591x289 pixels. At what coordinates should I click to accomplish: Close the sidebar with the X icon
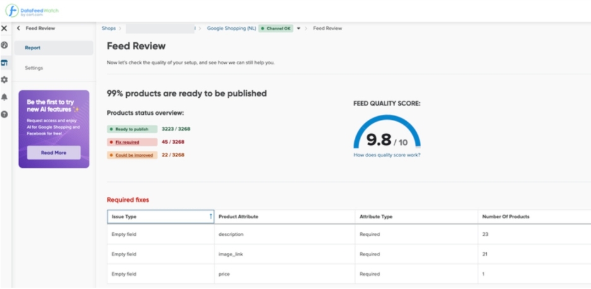[x=4, y=28]
